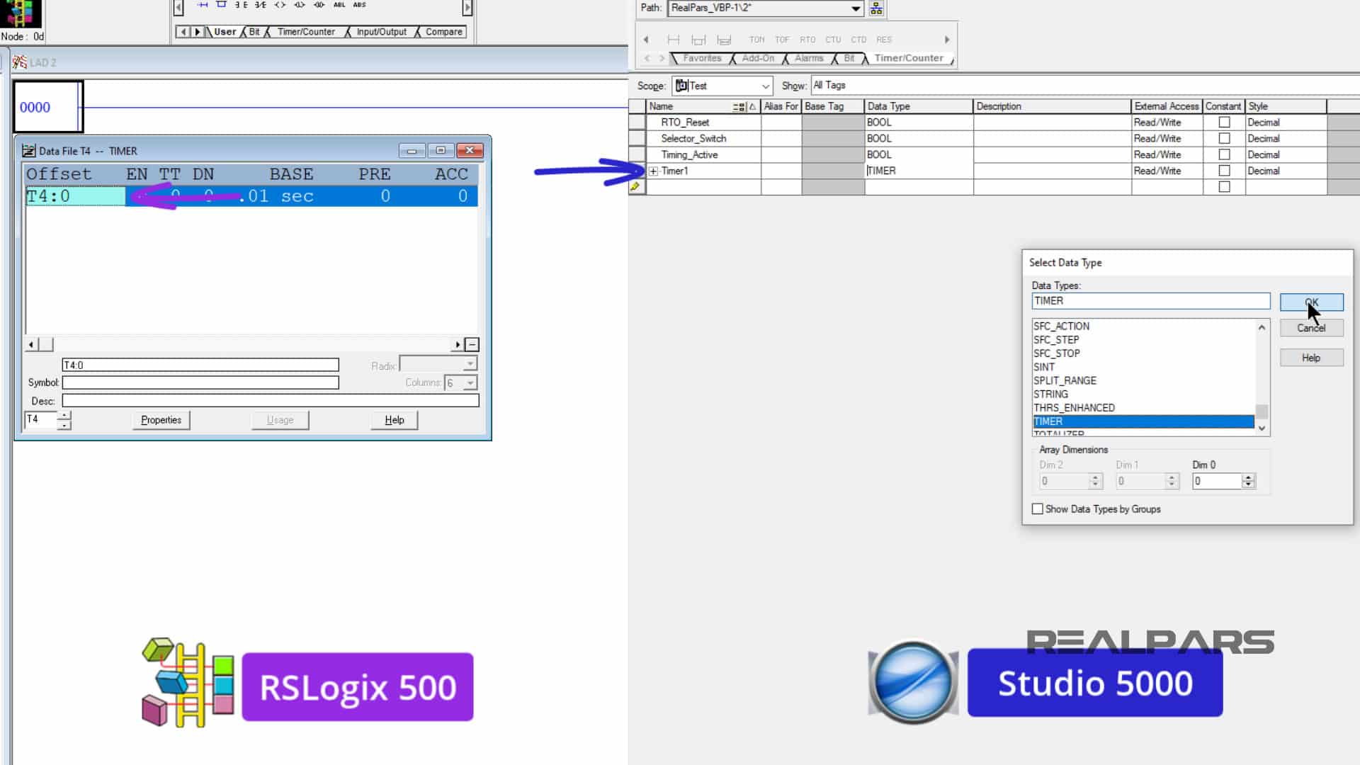Open the Path dropdown RealPars_VBP-1
This screenshot has height=765, width=1360.
point(855,8)
